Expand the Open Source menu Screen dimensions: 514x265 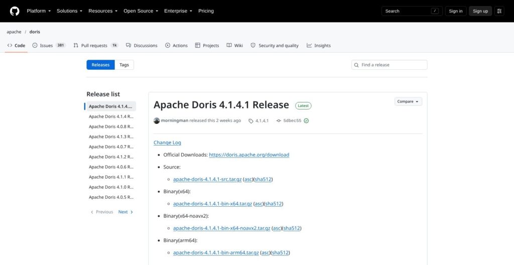coord(141,11)
